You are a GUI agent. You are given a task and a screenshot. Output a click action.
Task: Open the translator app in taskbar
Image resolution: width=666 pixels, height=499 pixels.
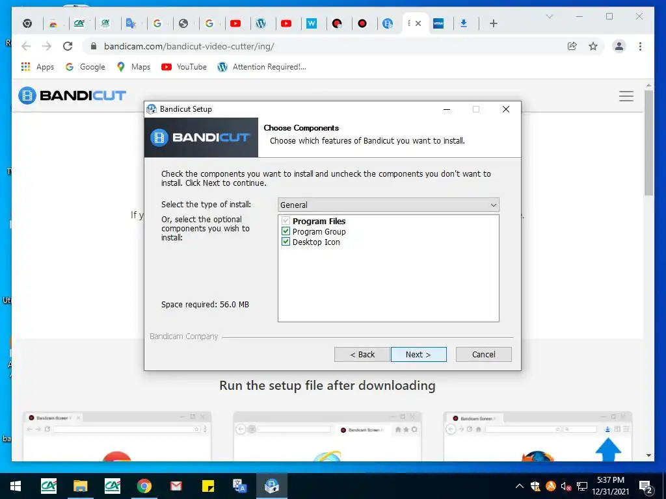point(239,486)
